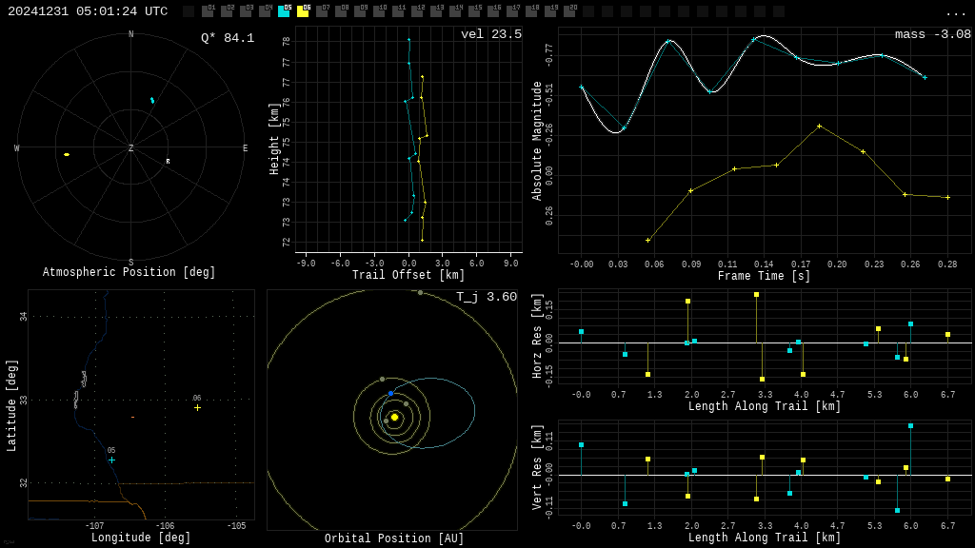Click the yellow station 06 cross on map
This screenshot has height=548, width=975.
pyautogui.click(x=197, y=407)
